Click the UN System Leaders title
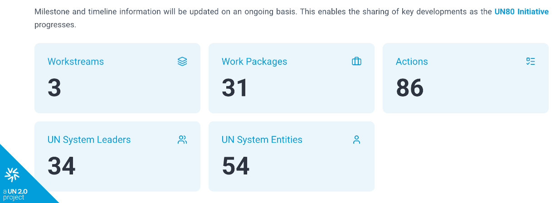 point(89,140)
